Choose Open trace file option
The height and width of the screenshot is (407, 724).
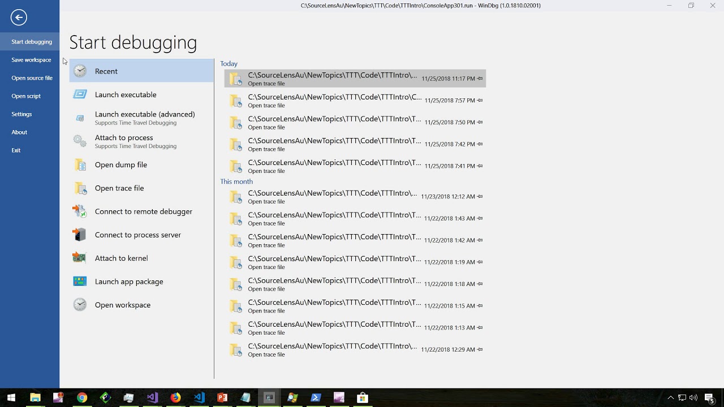[141, 188]
